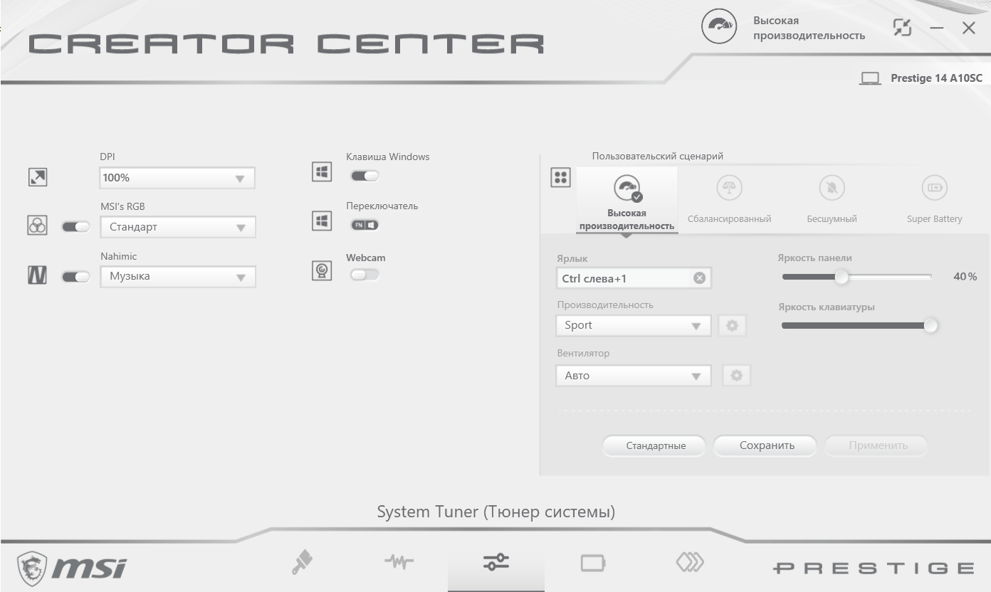
Task: Open the paintbrush section in bottom navigation
Action: pos(303,563)
